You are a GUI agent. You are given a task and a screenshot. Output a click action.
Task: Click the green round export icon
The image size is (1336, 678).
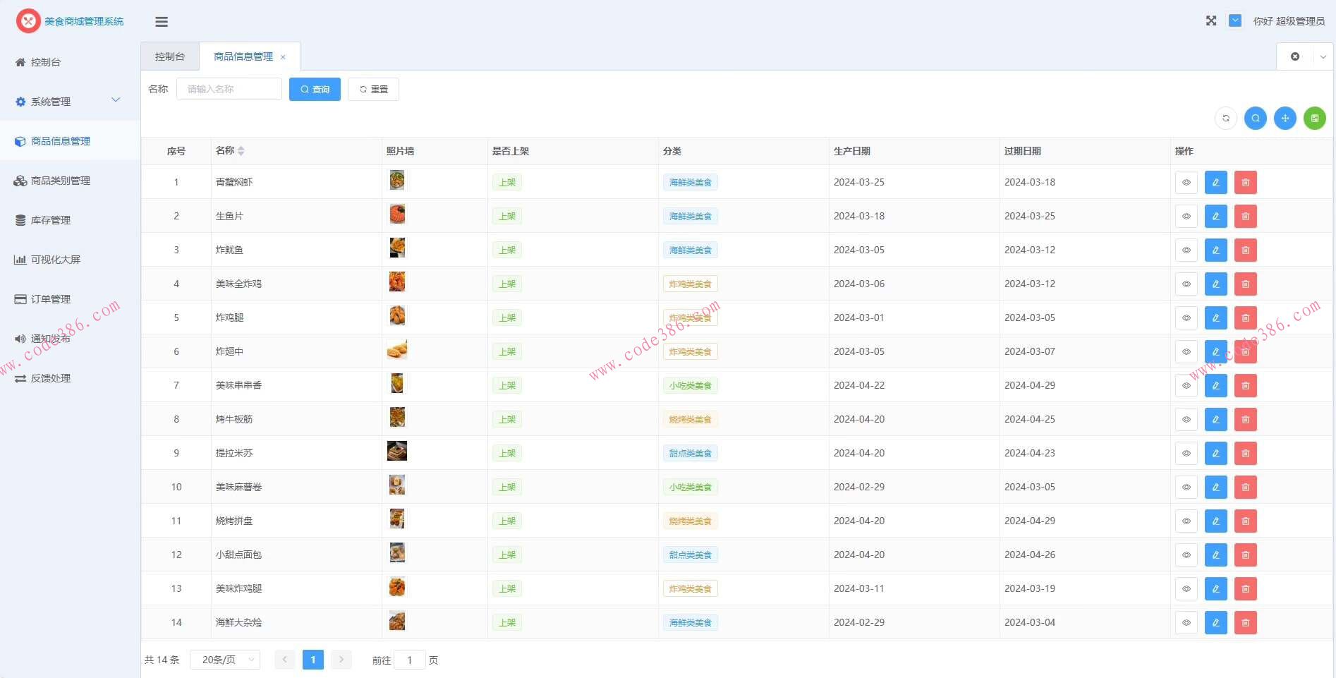click(1314, 119)
